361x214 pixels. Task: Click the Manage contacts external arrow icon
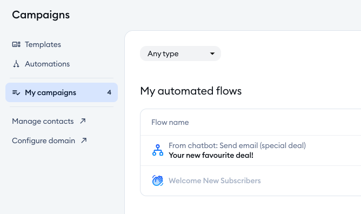pos(83,121)
